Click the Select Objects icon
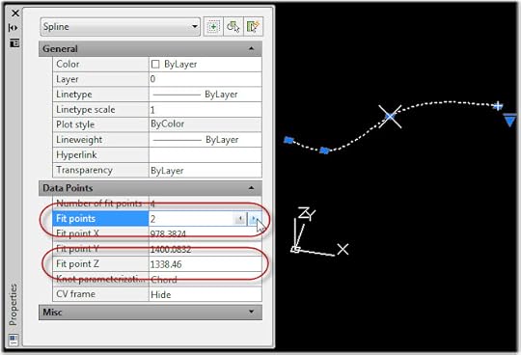The height and width of the screenshot is (355, 521). coord(233,27)
